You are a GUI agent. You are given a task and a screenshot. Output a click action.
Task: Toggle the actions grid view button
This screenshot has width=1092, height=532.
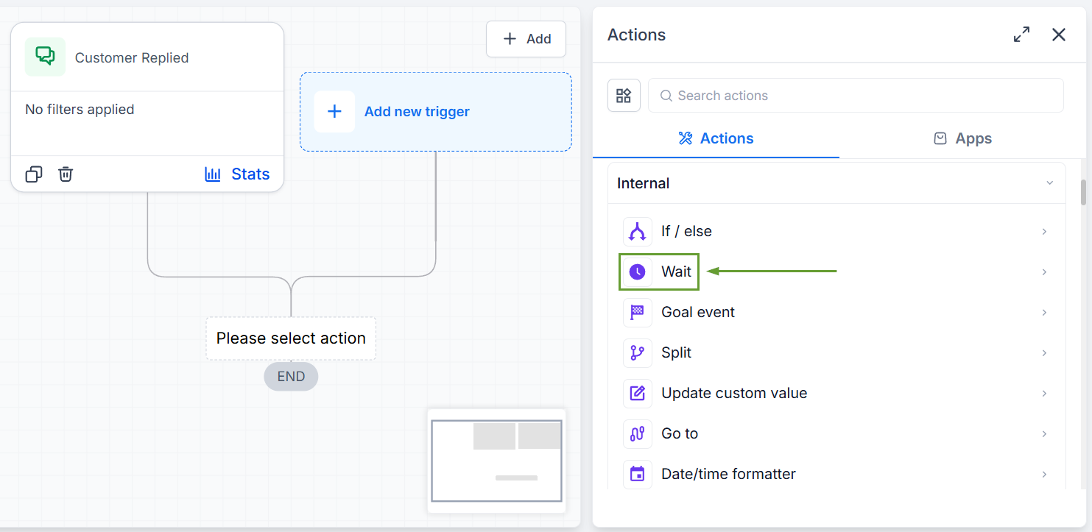point(624,96)
